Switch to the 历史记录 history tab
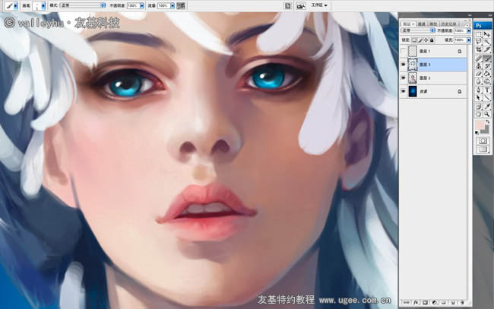Viewport: 494px width, 309px height. tap(448, 24)
